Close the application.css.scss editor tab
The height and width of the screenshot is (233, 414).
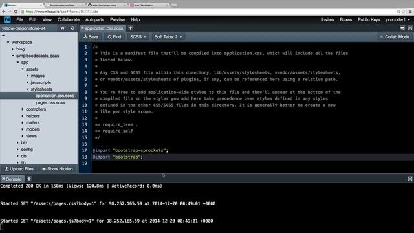tap(82, 28)
